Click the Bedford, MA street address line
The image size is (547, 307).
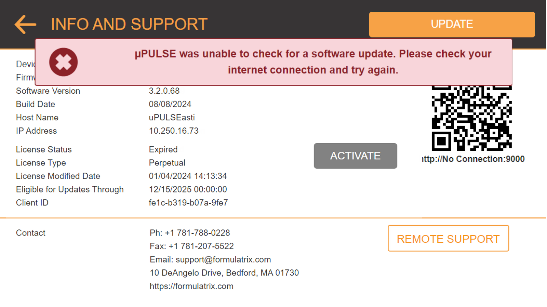click(224, 273)
